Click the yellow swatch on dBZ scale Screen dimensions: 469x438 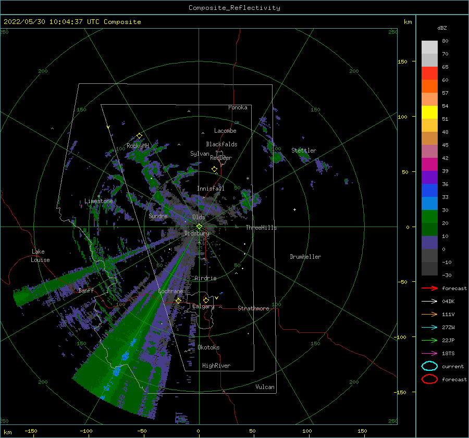click(x=429, y=112)
